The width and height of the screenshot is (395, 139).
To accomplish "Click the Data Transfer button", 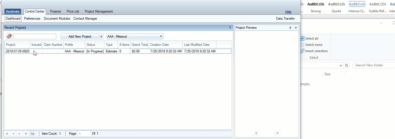I will 285,19.
